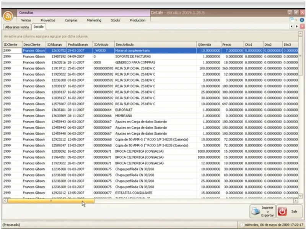Close the active tab with red X
The height and width of the screenshot is (229, 306).
(x=302, y=27)
